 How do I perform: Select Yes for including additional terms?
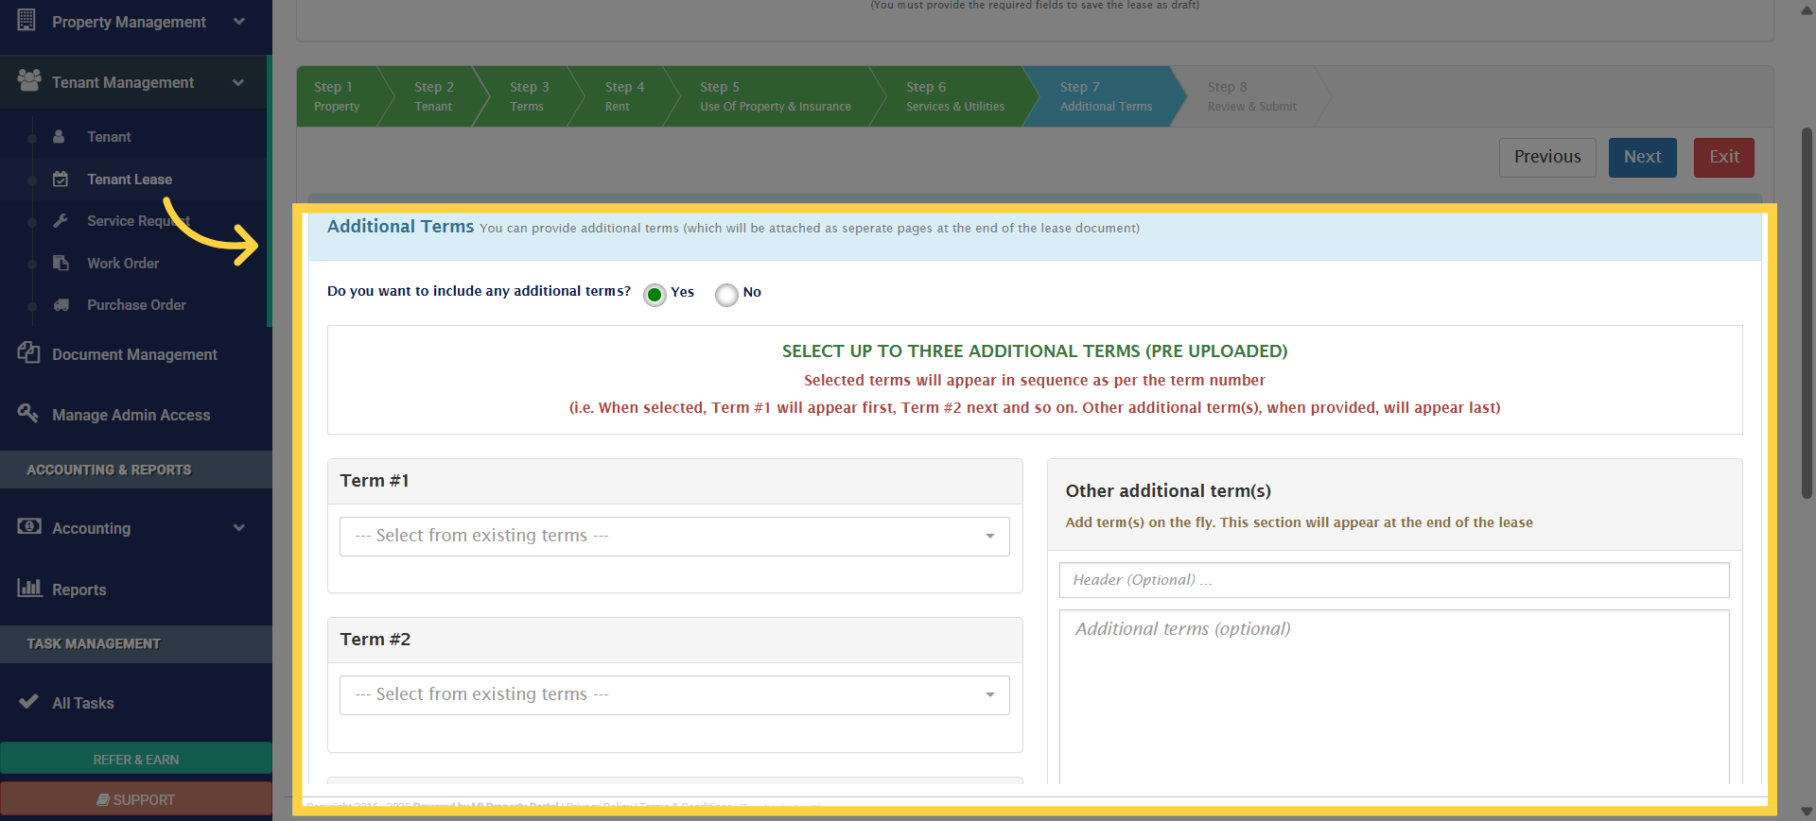click(x=655, y=295)
